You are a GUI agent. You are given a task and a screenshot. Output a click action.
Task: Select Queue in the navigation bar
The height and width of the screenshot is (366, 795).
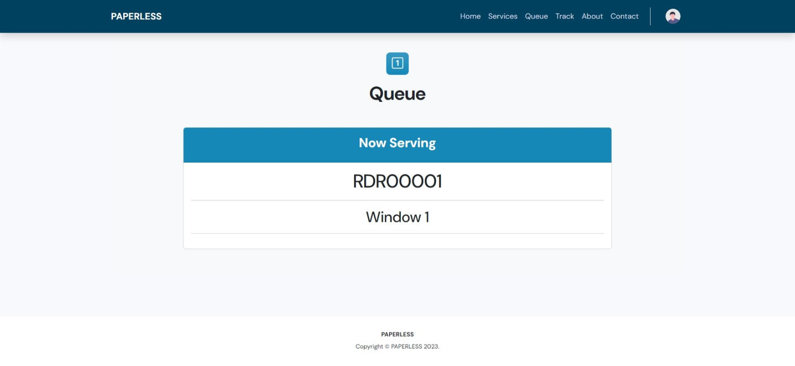536,17
